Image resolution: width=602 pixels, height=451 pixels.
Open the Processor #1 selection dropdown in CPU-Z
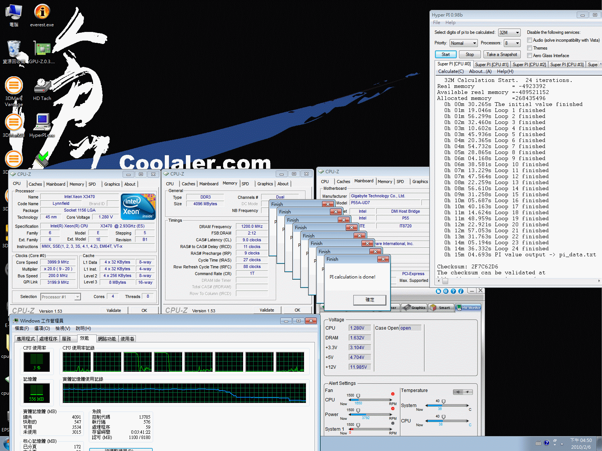[x=61, y=297]
